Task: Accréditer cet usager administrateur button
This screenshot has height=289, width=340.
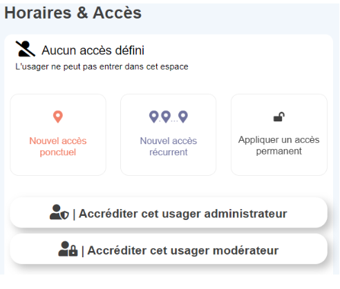Action: pos(169,212)
